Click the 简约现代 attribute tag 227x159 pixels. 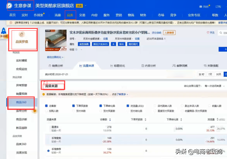point(133,44)
